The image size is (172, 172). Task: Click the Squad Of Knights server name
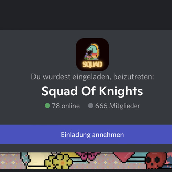pos(92,91)
